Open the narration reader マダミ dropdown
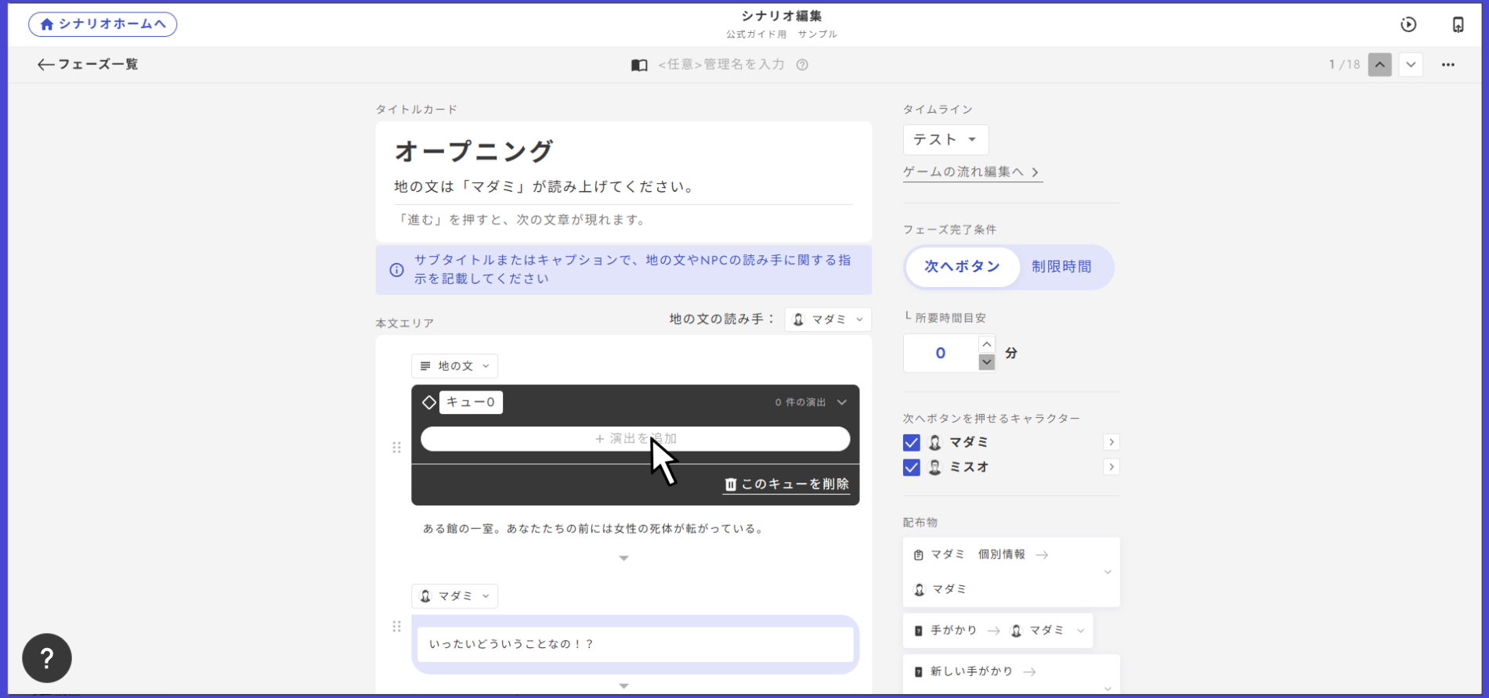This screenshot has height=698, width=1489. (x=827, y=319)
